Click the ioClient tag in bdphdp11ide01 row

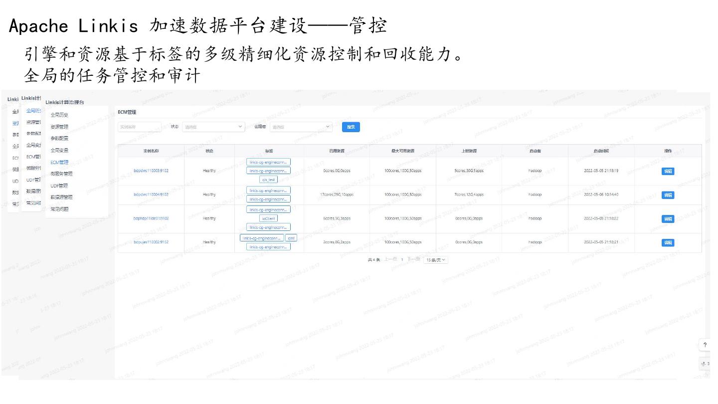tap(269, 218)
